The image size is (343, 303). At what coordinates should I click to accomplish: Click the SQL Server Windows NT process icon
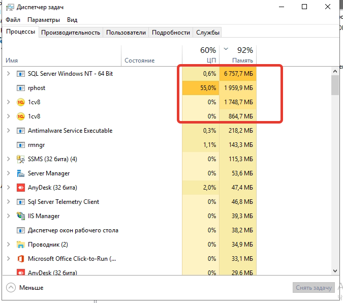(21, 74)
